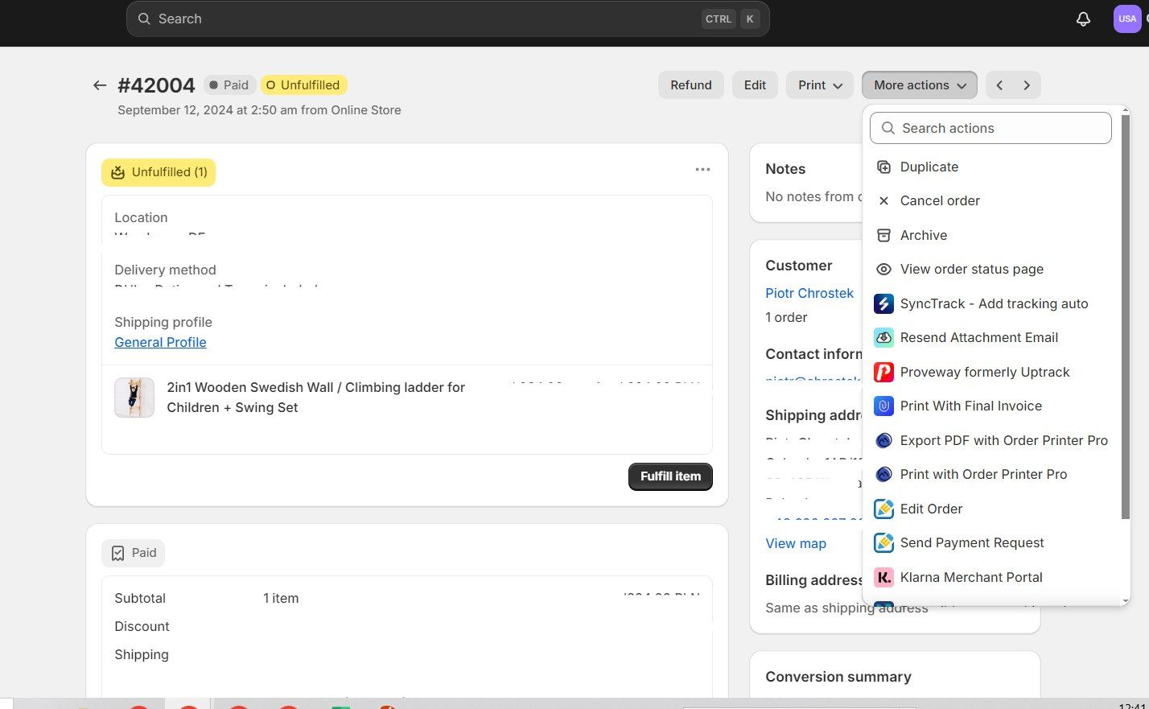Open customer Piotr Chrostek's profile link
The width and height of the screenshot is (1149, 709).
pyautogui.click(x=809, y=293)
